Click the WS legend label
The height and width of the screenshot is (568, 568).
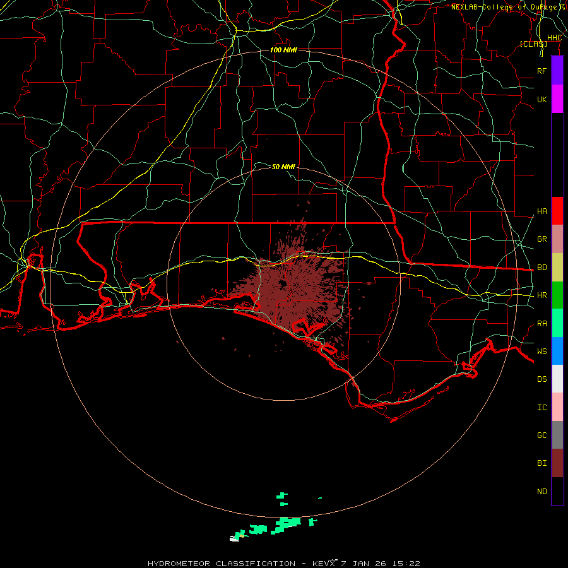tap(541, 352)
